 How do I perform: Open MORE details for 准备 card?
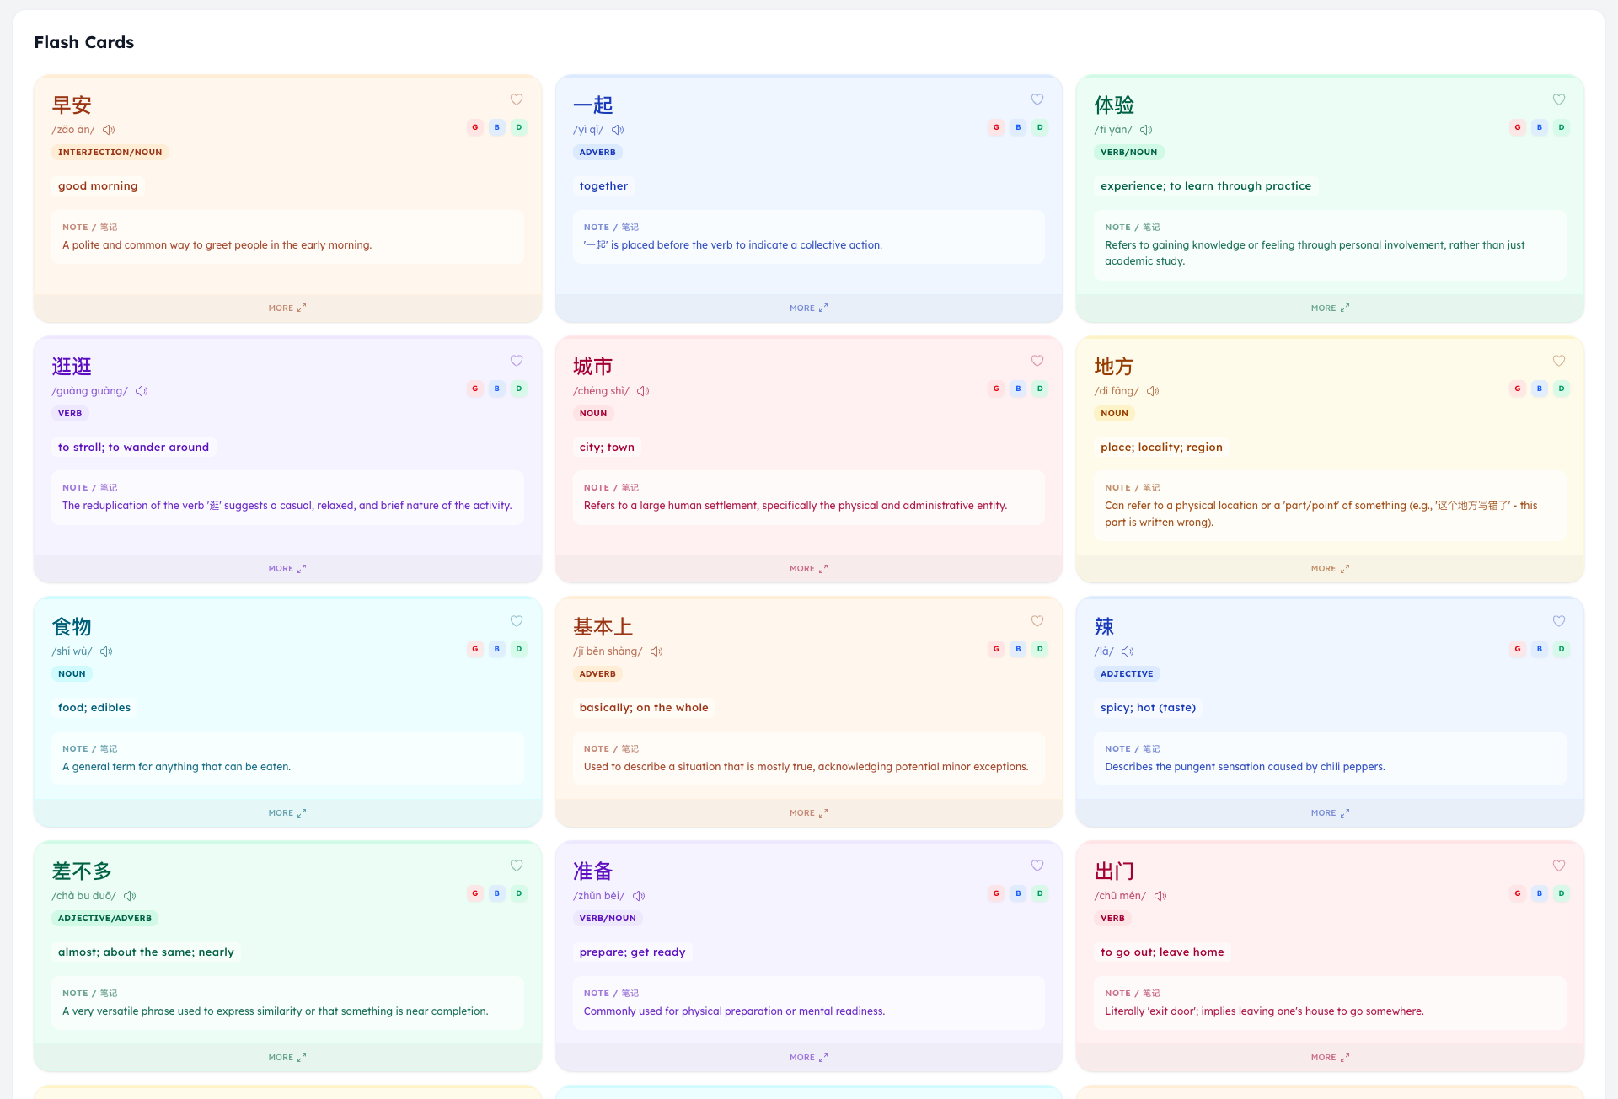point(808,1058)
